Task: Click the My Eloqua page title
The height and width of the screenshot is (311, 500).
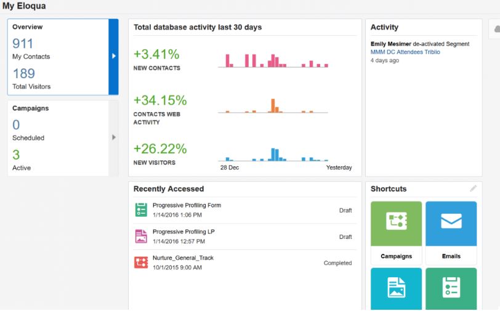Action: click(24, 6)
